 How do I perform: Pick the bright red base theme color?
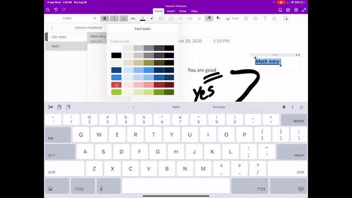[116, 85]
